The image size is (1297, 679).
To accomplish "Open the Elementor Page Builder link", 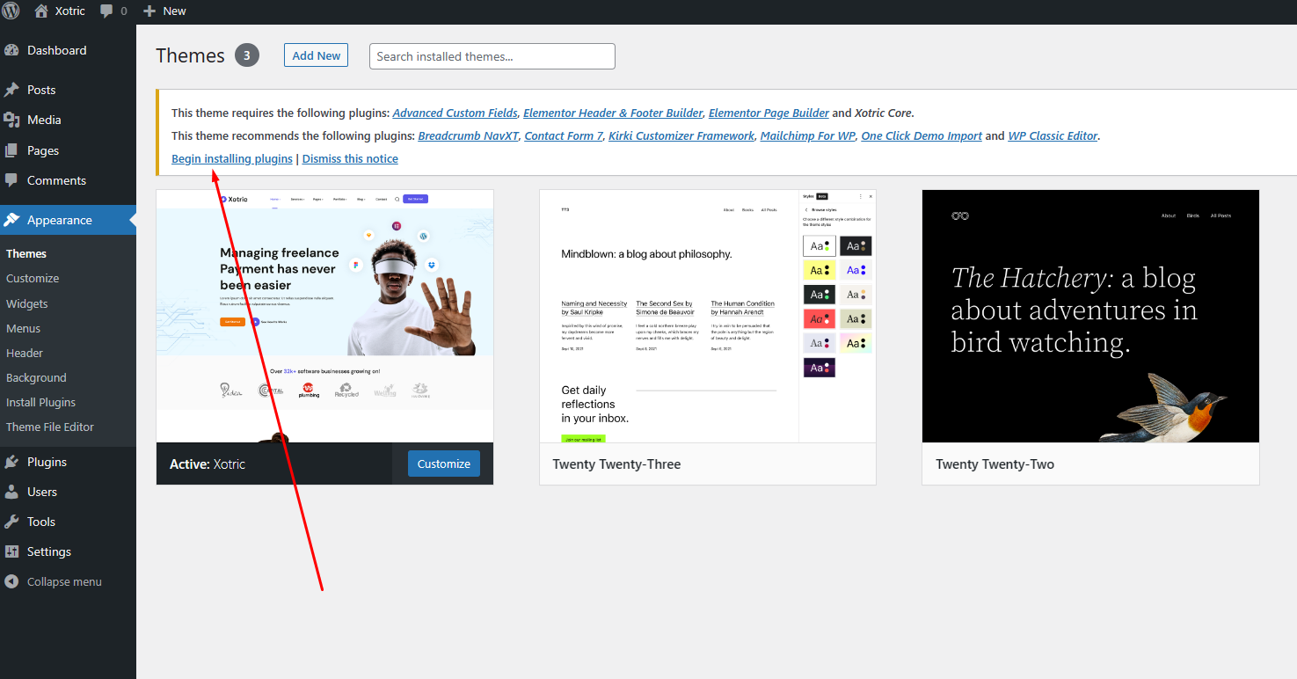I will pyautogui.click(x=769, y=113).
